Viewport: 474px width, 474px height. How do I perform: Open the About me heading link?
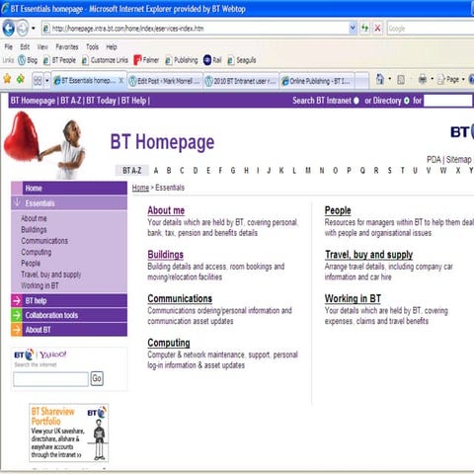166,210
